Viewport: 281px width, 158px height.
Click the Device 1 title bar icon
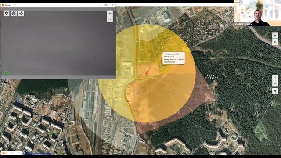click(3, 5)
